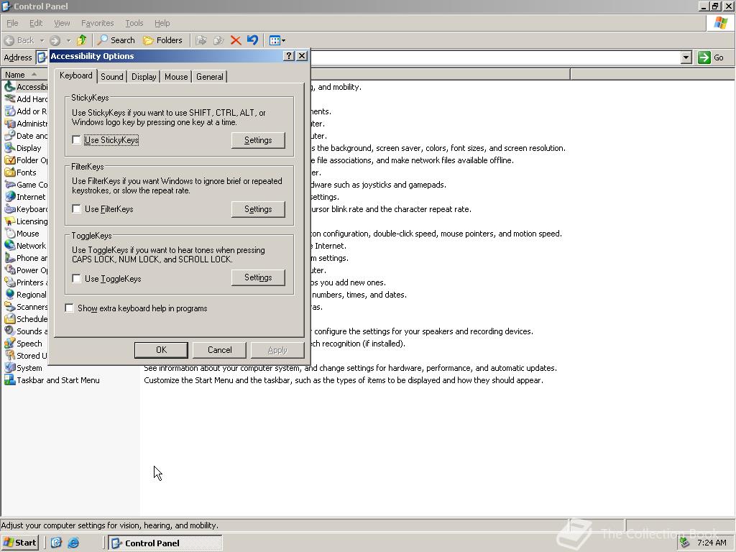Select the Stored User Names icon
The width and height of the screenshot is (736, 552).
[9, 355]
